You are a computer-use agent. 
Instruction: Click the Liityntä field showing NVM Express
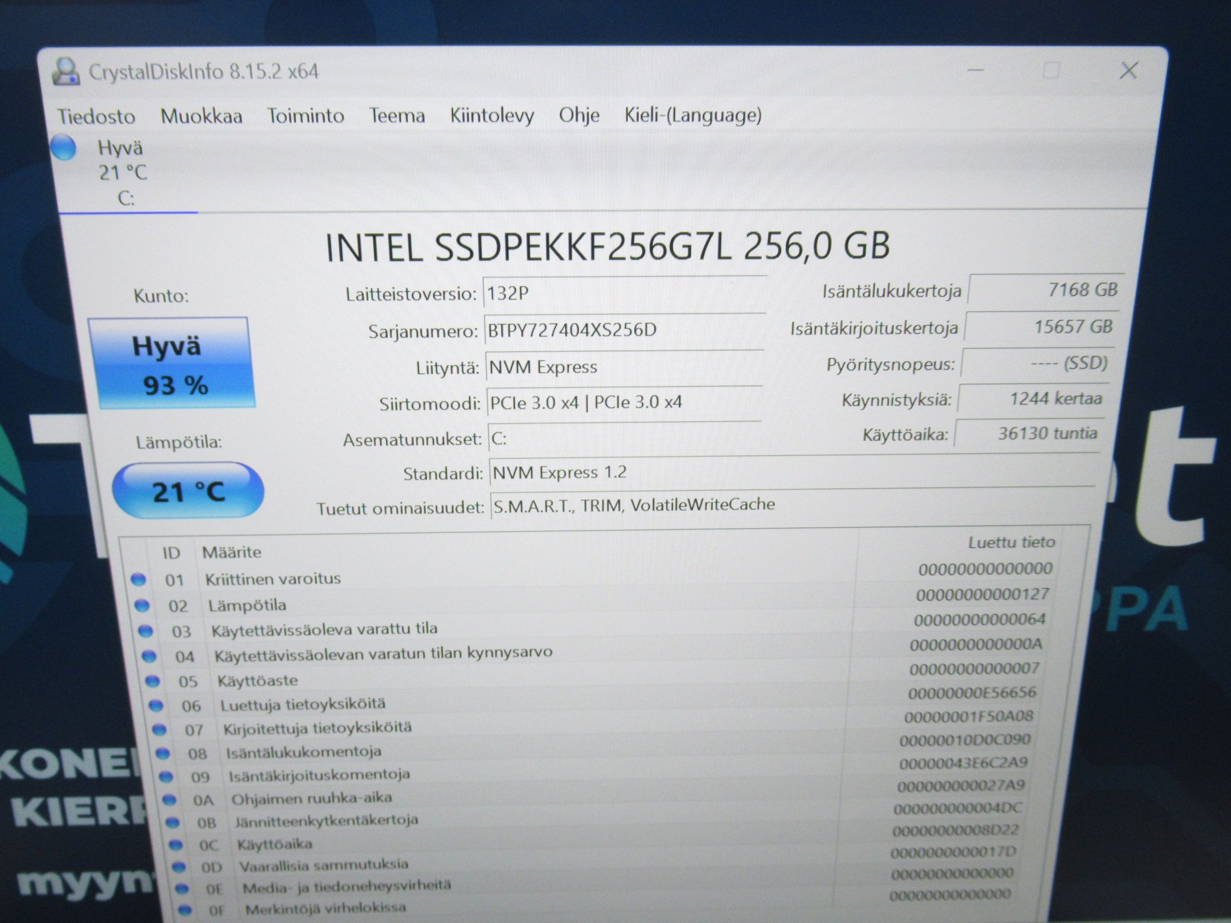coord(625,366)
